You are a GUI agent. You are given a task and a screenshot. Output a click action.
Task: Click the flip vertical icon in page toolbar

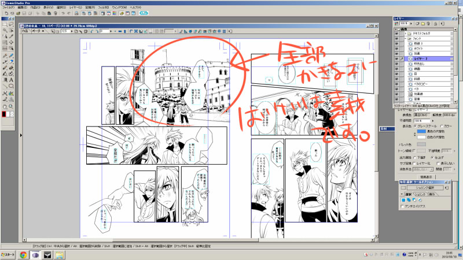pyautogui.click(x=125, y=31)
